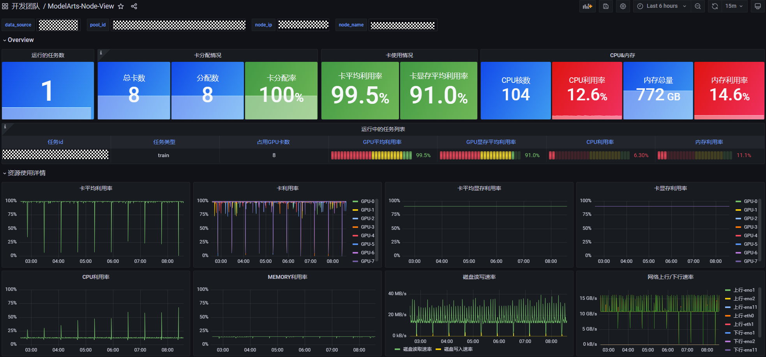Toggle 上行-eno1 series in the network legend

(x=744, y=290)
